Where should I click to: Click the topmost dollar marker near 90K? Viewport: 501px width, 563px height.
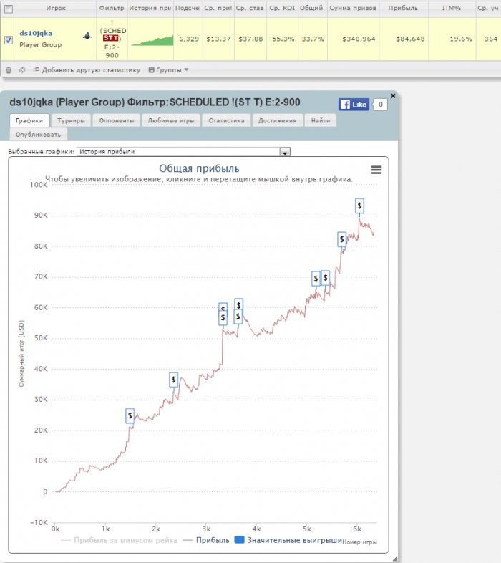[x=359, y=206]
